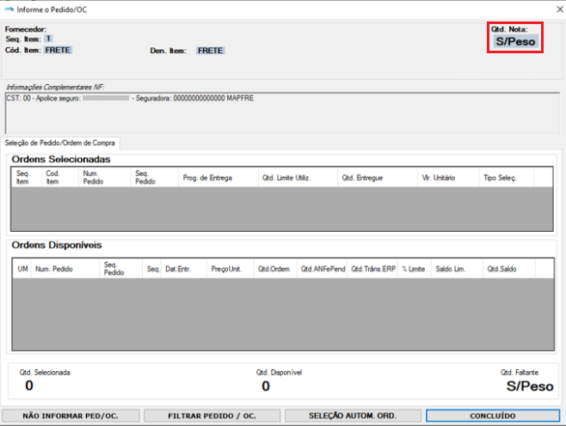Click the Qtd.ANFePend column header

pos(323,269)
